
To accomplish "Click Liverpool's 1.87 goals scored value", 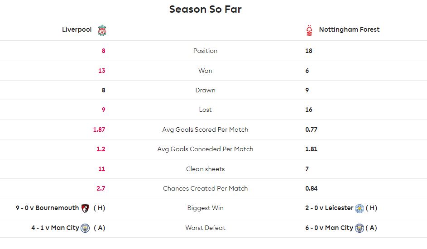I will pos(99,129).
